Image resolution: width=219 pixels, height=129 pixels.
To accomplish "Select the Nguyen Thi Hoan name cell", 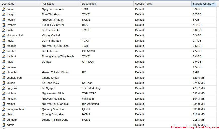I will [x=53, y=20].
